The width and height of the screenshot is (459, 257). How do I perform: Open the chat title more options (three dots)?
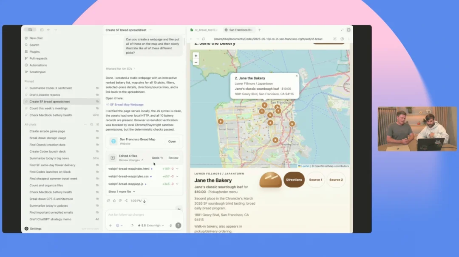151,30
